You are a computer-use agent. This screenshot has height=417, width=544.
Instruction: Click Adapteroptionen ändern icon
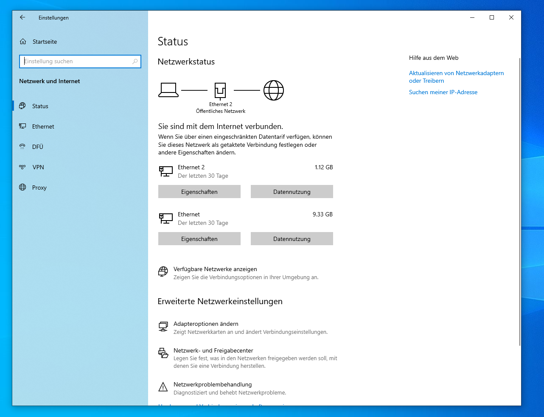click(x=163, y=326)
